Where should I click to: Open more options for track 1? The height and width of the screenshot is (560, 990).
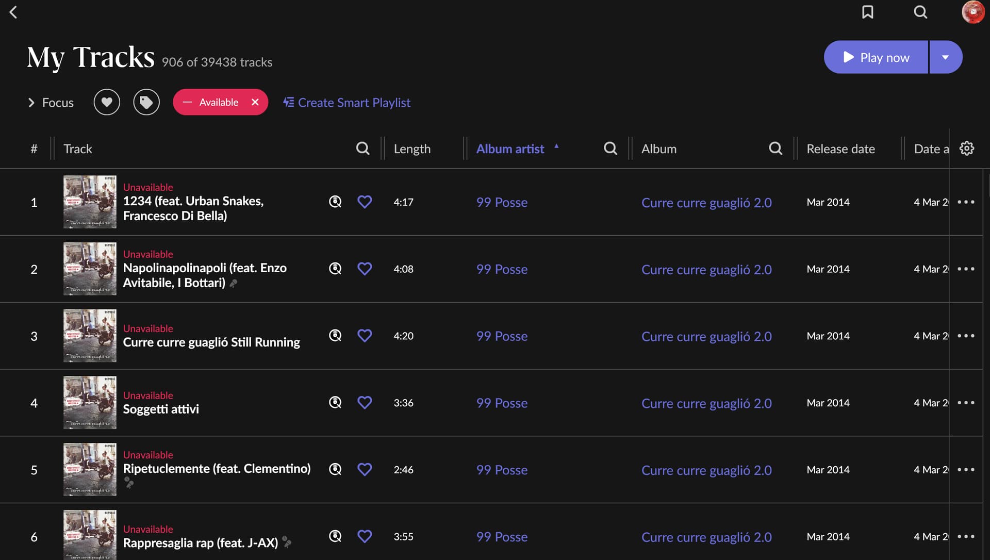966,202
